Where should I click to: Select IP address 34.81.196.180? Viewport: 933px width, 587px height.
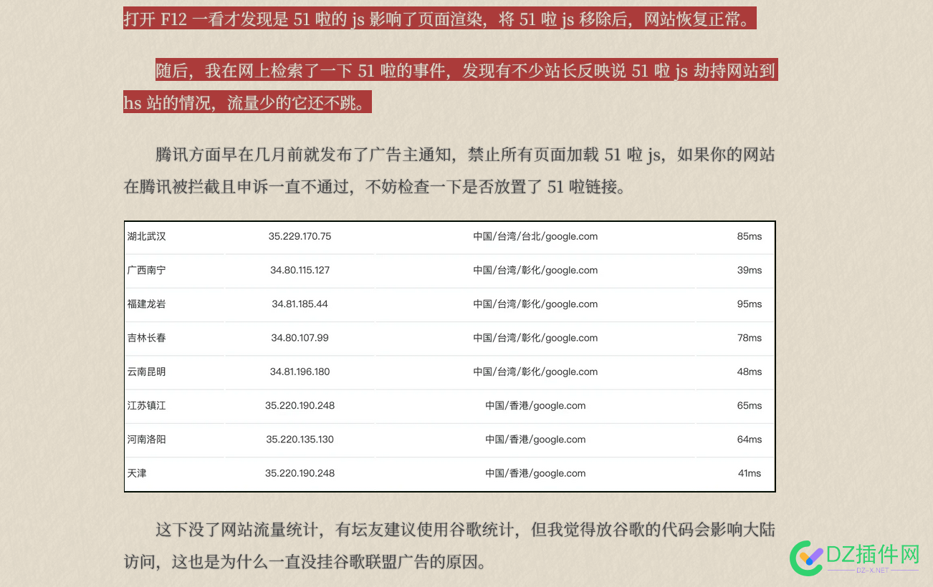(x=300, y=372)
